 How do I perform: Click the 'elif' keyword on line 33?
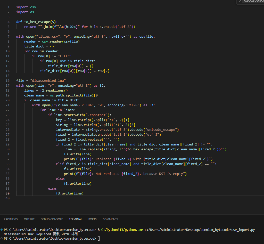60,164
